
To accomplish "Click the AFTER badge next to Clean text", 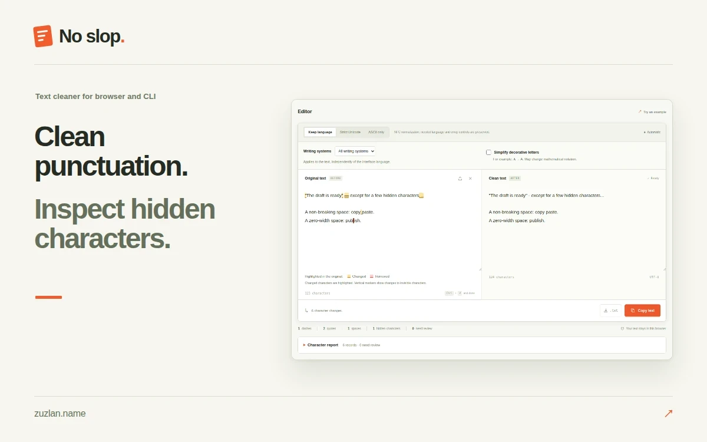I will [x=514, y=178].
